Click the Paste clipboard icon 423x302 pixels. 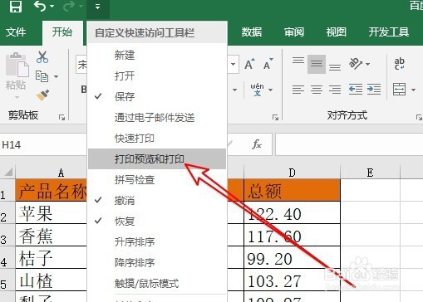17,65
